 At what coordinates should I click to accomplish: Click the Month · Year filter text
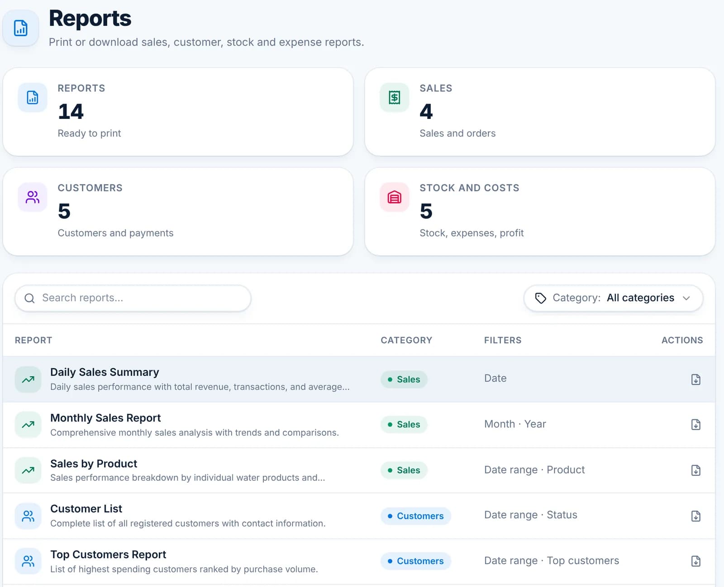515,424
